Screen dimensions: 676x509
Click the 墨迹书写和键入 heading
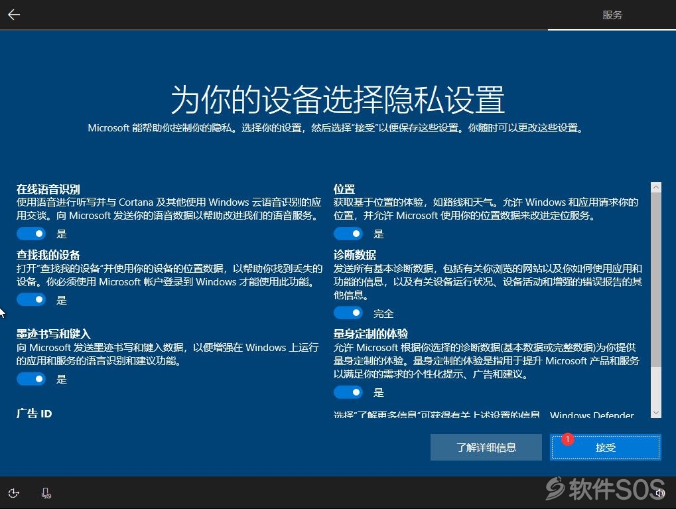(x=54, y=334)
